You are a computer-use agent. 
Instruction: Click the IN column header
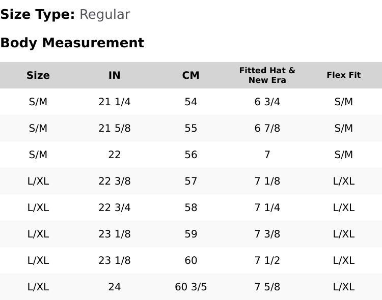[115, 75]
